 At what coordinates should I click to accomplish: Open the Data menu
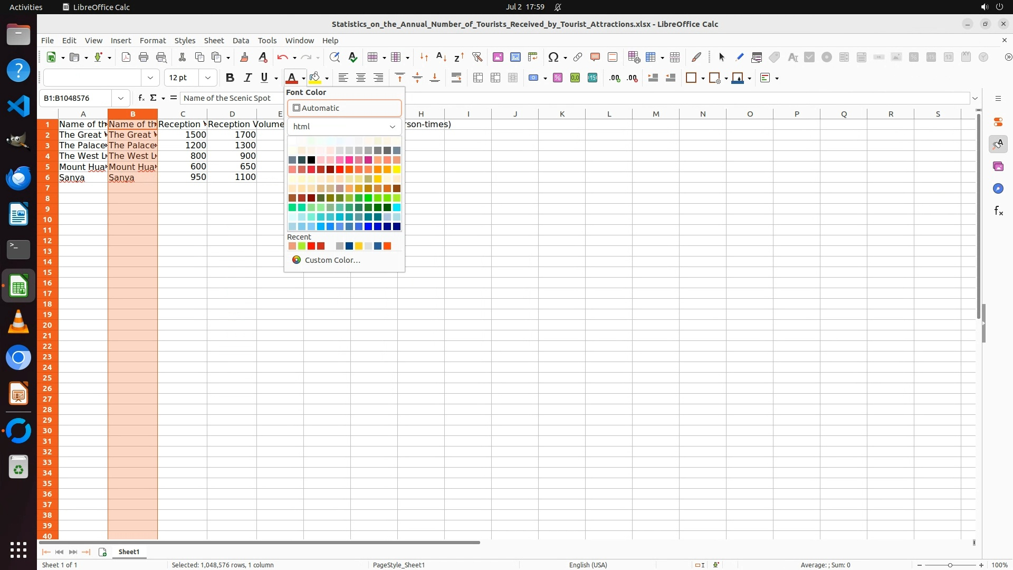241,41
